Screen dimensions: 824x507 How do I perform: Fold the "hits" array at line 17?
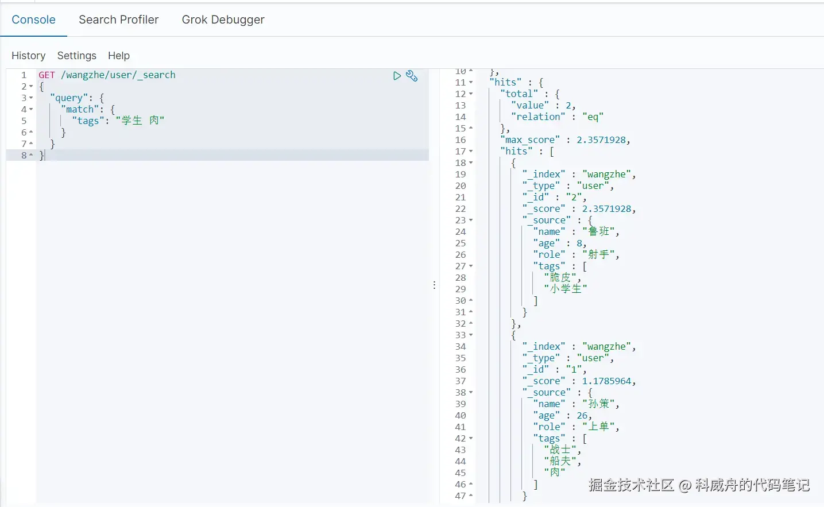(471, 152)
